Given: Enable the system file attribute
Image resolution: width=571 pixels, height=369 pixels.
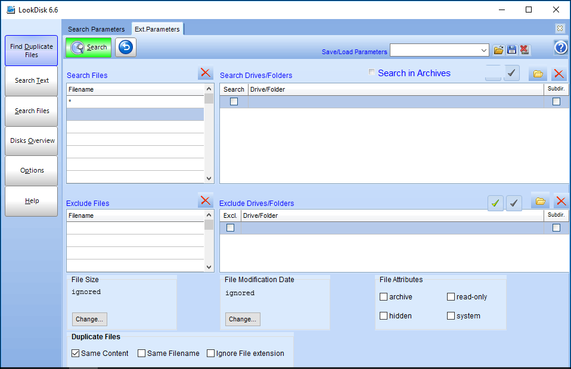Looking at the screenshot, I should [451, 315].
